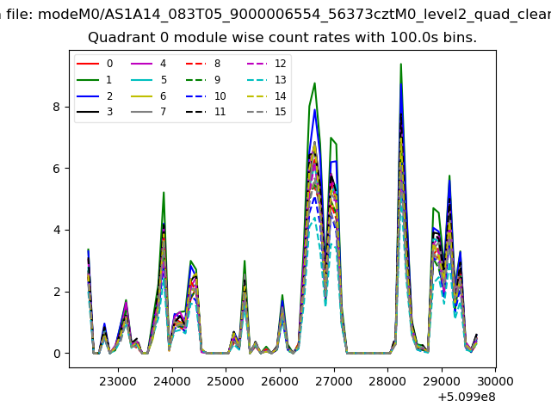Click the gray dashed legend entry 15
Screen dimensions: 551x413
pyautogui.click(x=256, y=113)
